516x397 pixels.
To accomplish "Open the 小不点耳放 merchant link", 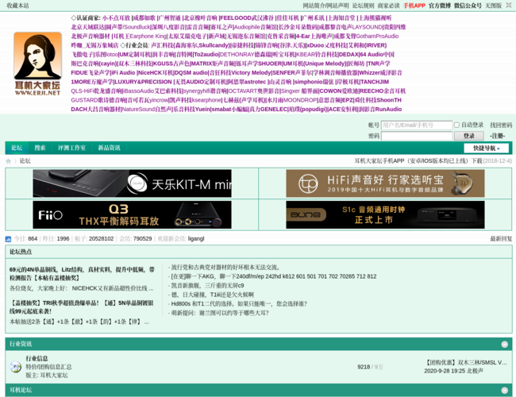I will pos(116,18).
